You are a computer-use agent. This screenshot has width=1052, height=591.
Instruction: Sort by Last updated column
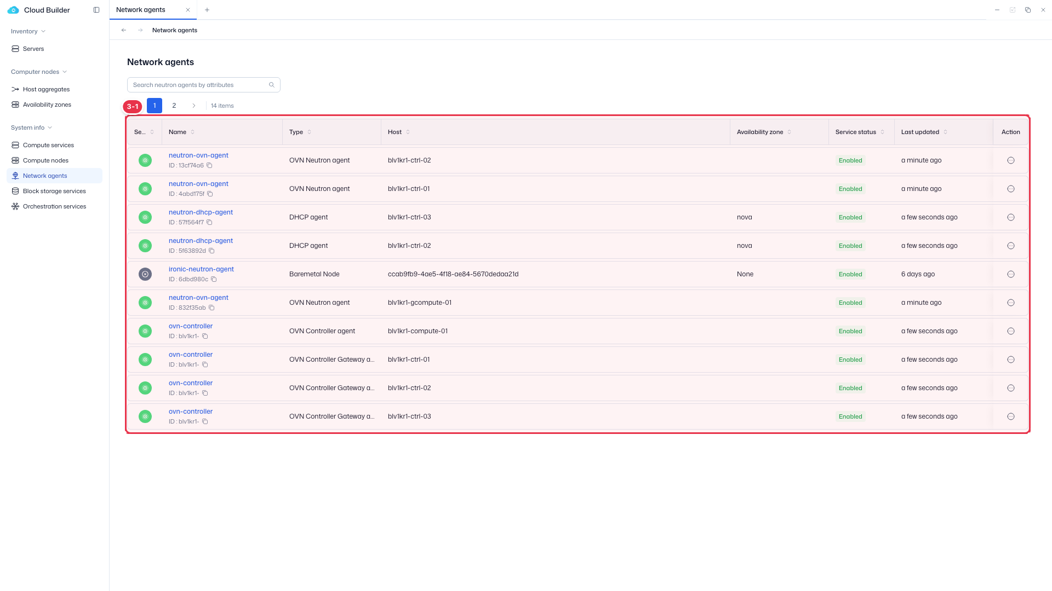tap(945, 132)
